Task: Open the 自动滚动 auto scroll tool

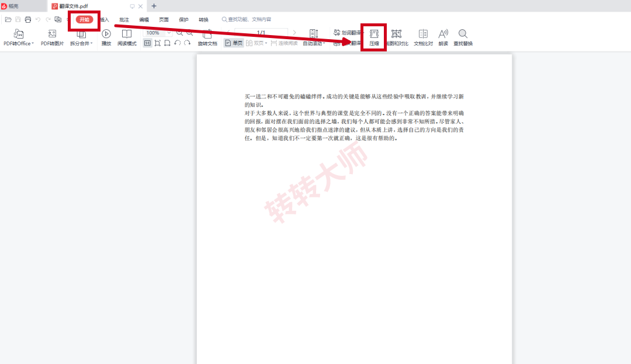Action: point(313,37)
